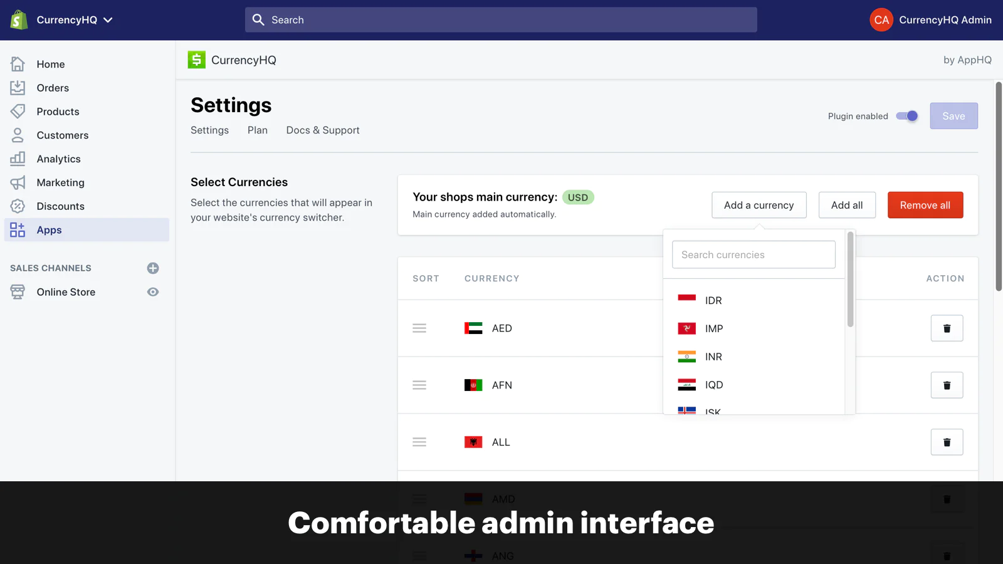Screen dimensions: 1003x564
Task: Remove ALL currency using trash icon
Action: coord(947,442)
